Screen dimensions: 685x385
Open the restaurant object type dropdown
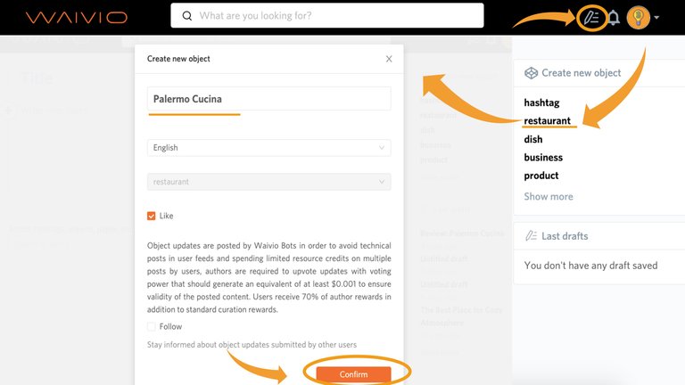pos(269,182)
